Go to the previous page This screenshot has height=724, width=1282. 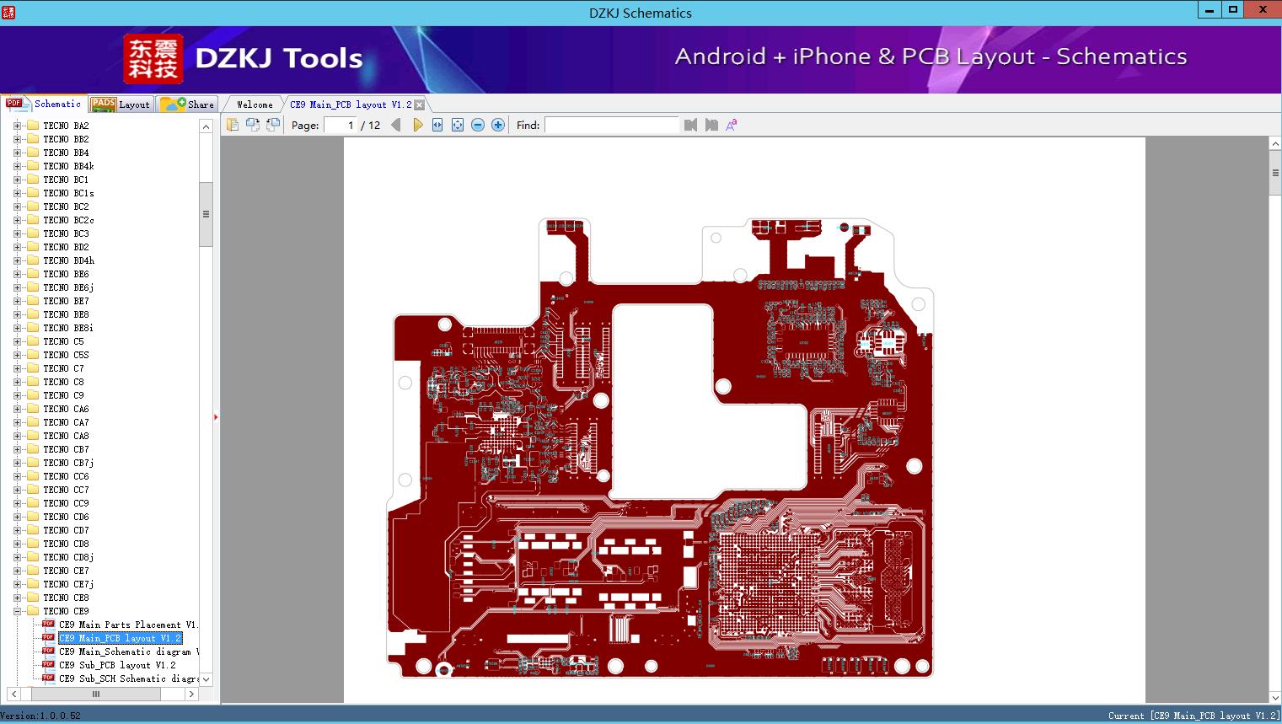396,125
